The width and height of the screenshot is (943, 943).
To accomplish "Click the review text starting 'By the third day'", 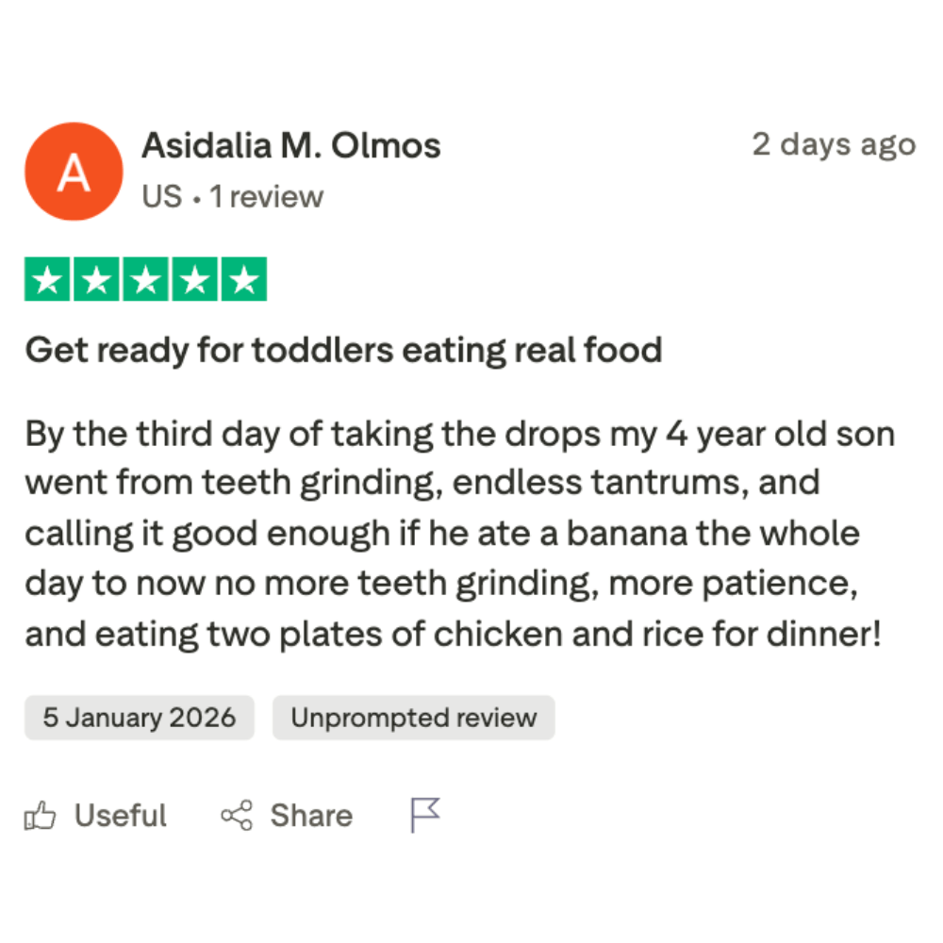I will 459,534.
